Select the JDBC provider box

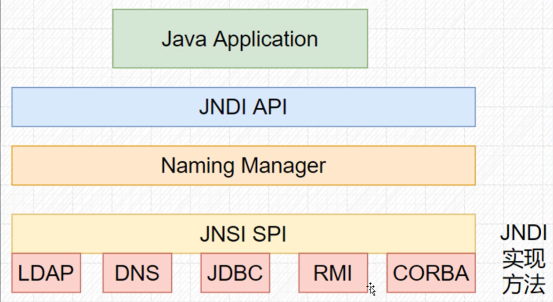[x=235, y=273]
